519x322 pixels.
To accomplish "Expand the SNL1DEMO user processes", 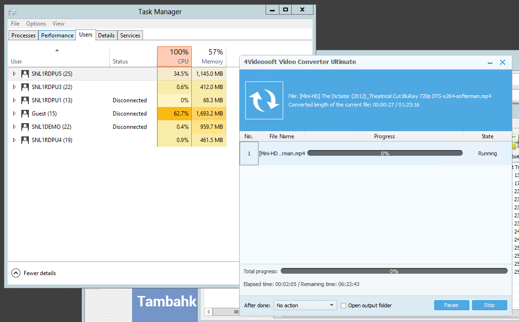I will [14, 127].
